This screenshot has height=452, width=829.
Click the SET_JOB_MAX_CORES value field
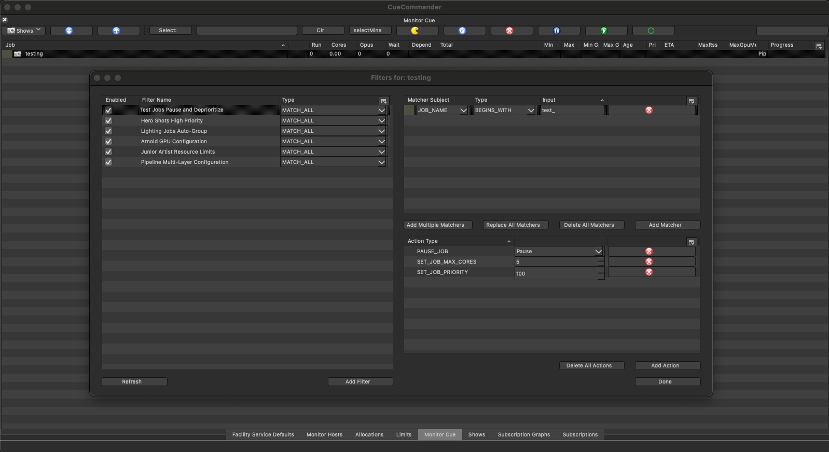556,262
